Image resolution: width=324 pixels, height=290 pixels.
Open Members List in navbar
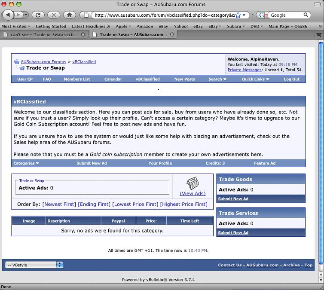point(76,79)
